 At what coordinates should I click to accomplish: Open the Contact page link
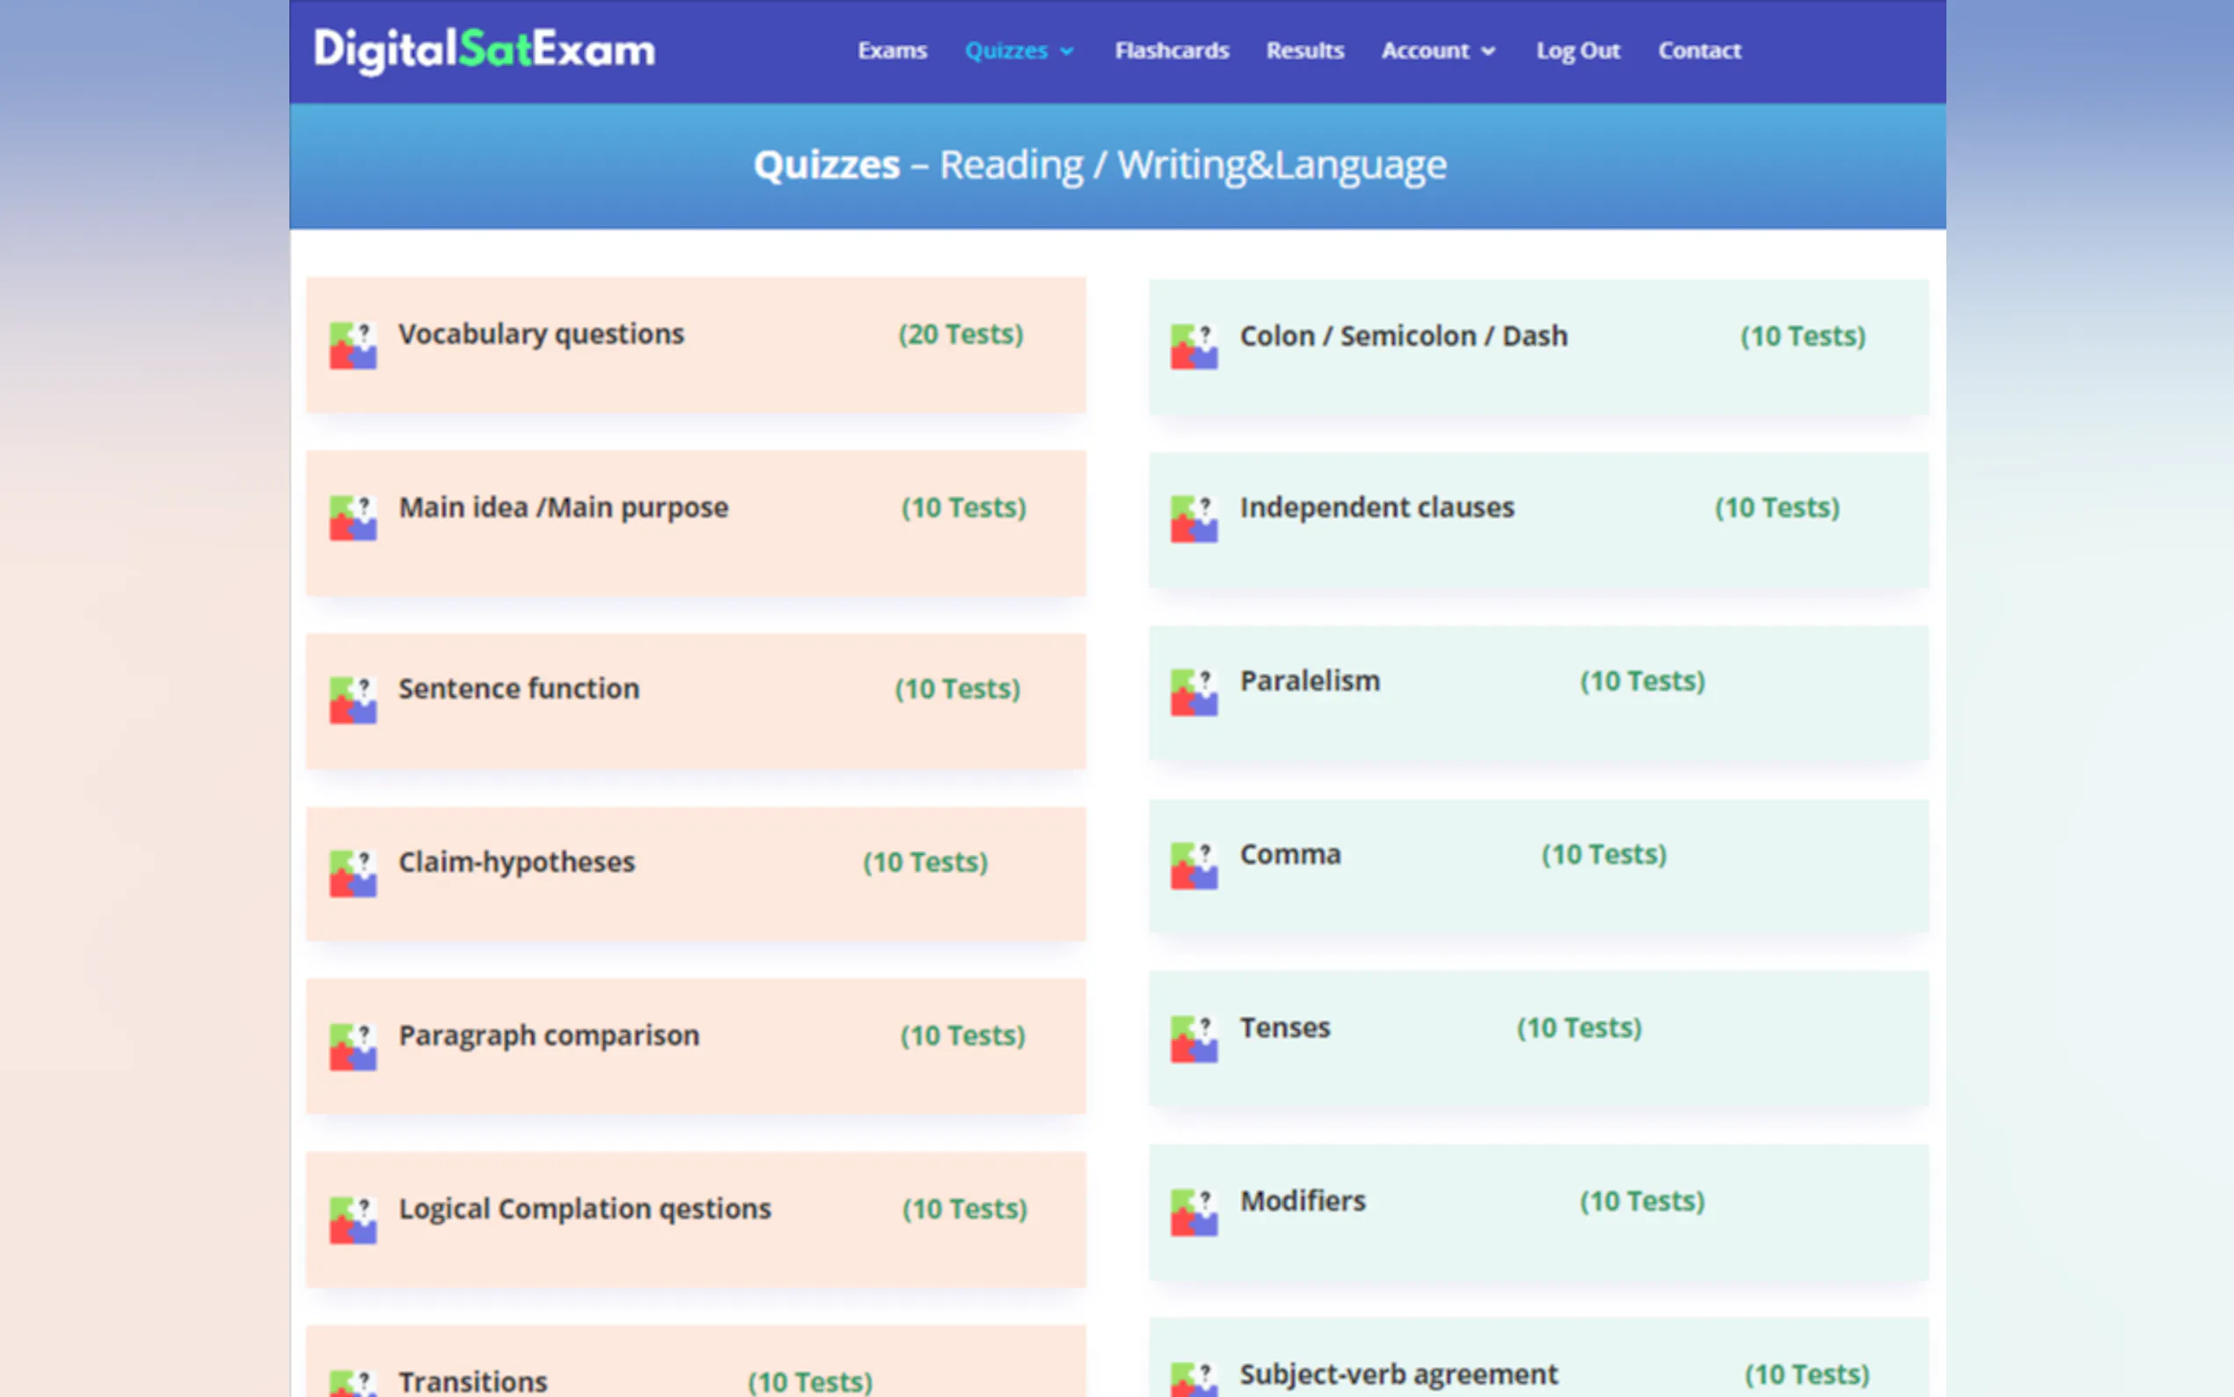coord(1698,51)
